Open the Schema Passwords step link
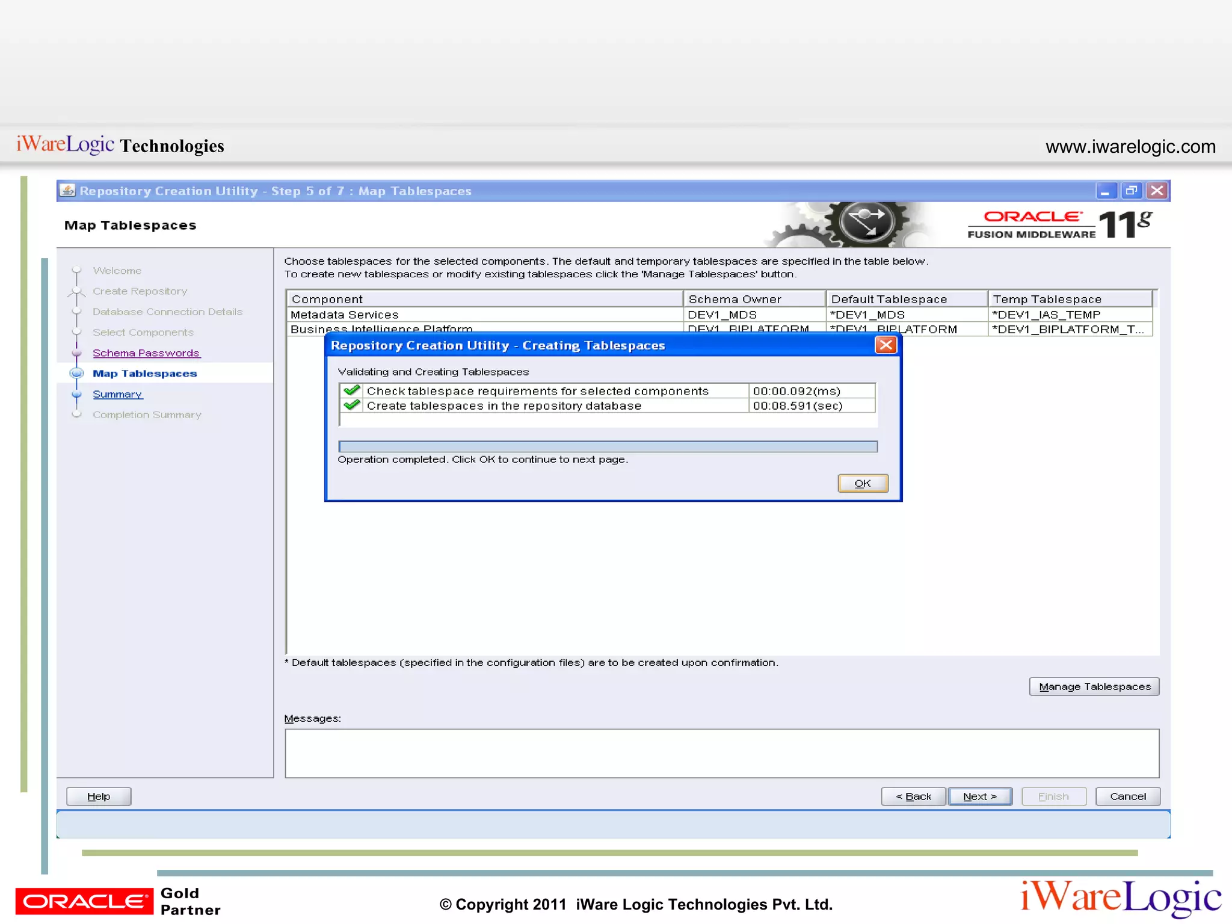 tap(146, 353)
